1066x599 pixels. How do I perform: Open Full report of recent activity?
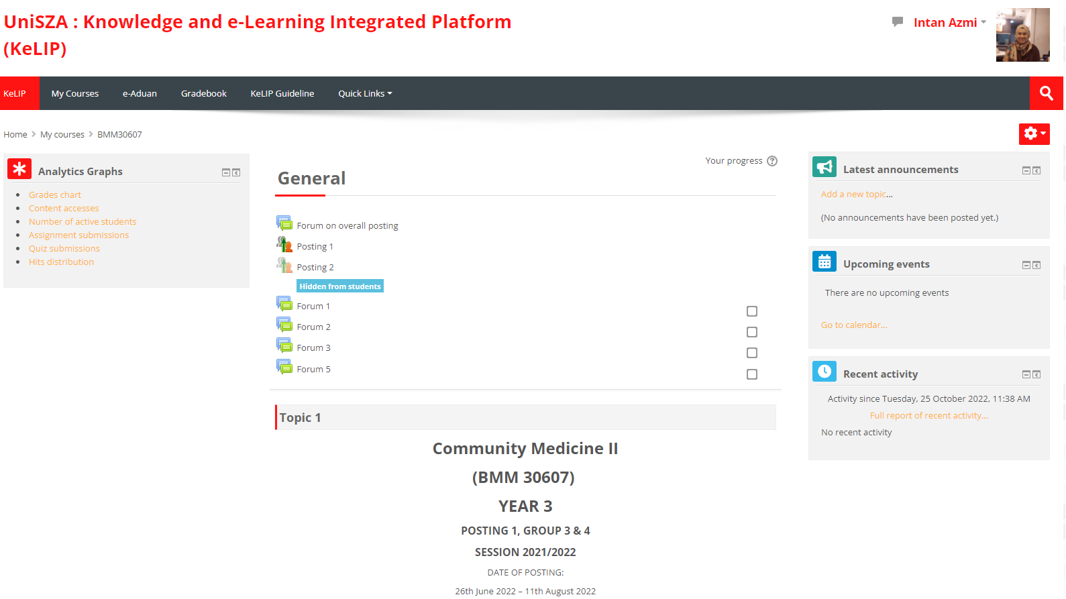(929, 415)
